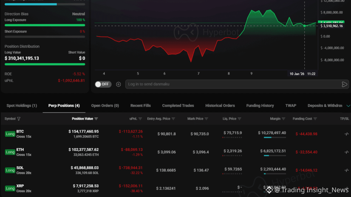
Task: Open danmaku settings hexagon icon
Action: (x=118, y=84)
